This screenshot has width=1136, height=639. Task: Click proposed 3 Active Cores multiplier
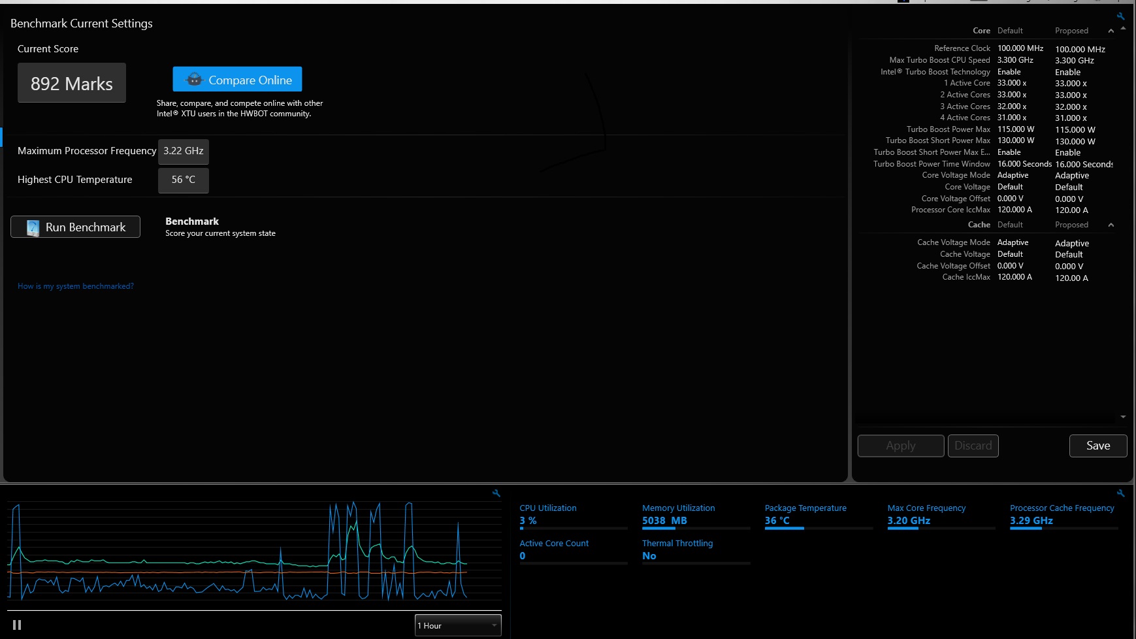1071,106
